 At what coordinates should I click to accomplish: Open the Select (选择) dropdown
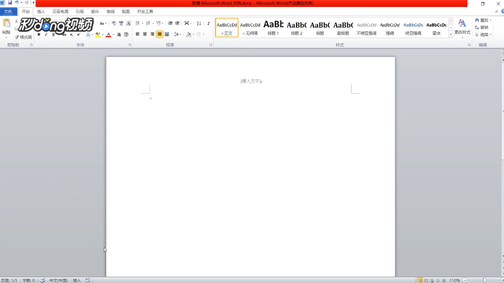coord(482,34)
